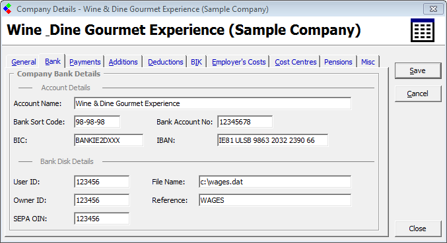Click into the BIC field
Image resolution: width=447 pixels, height=243 pixels.
pos(109,140)
